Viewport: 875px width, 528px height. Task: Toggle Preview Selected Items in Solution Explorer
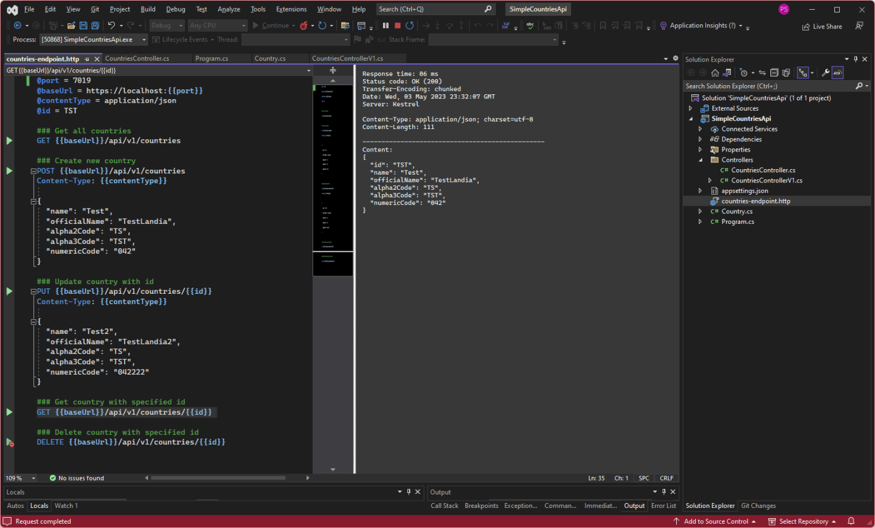click(838, 72)
